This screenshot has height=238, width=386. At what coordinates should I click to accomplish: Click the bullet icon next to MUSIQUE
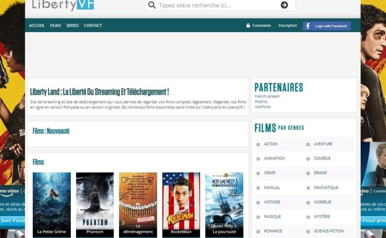258,217
